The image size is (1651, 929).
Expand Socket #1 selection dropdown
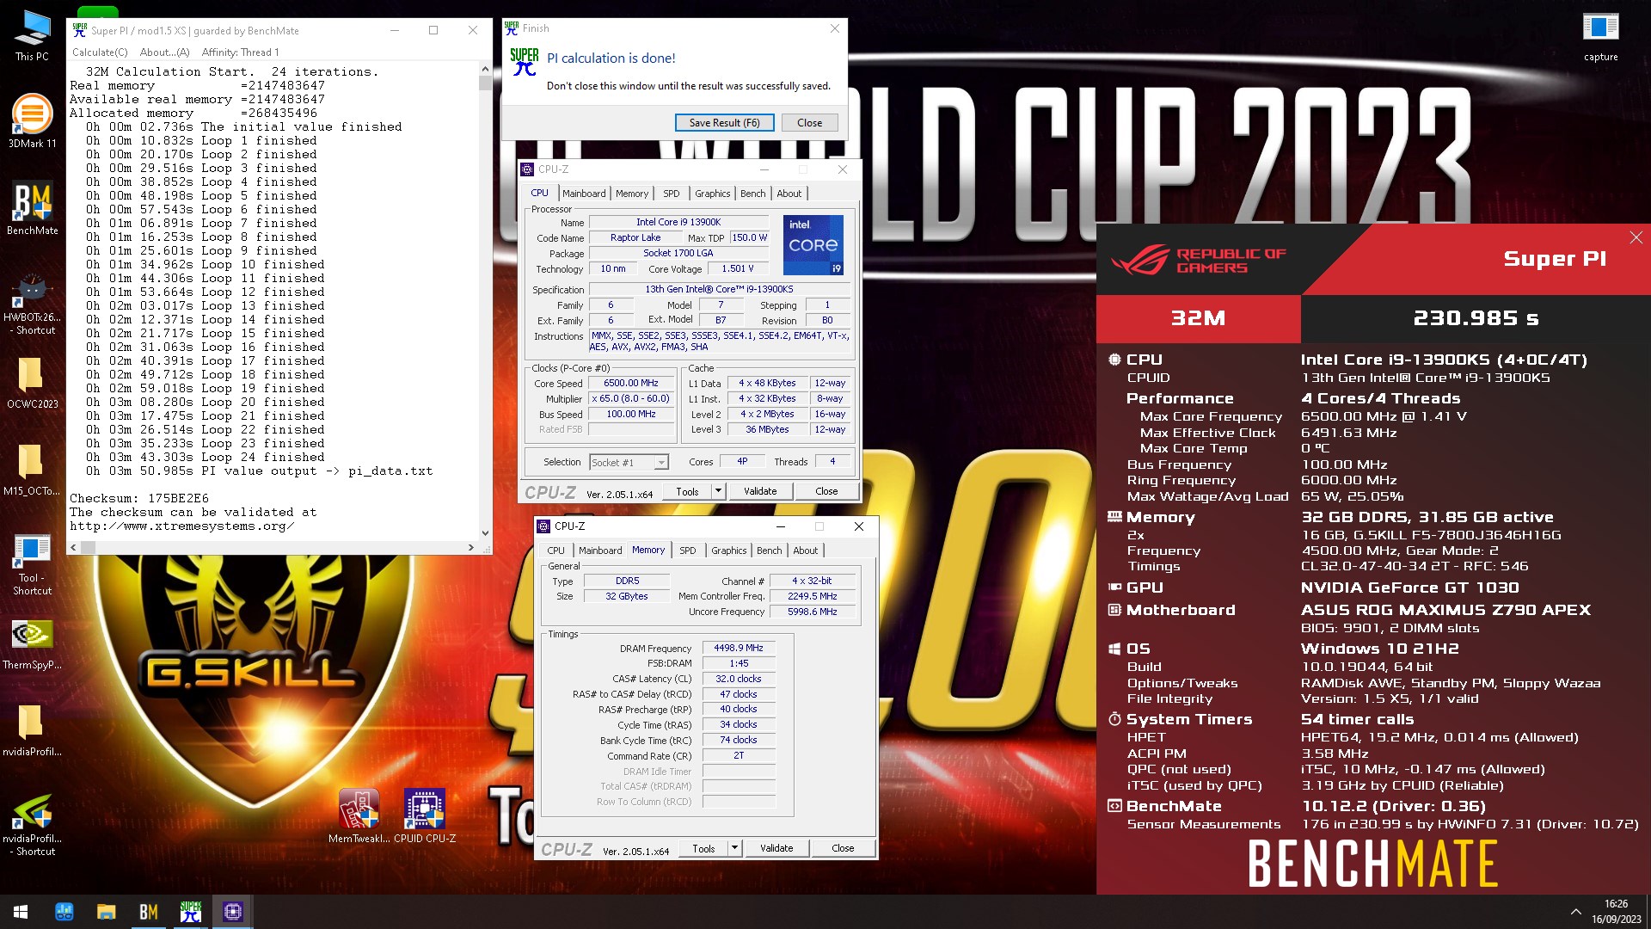[x=660, y=463]
